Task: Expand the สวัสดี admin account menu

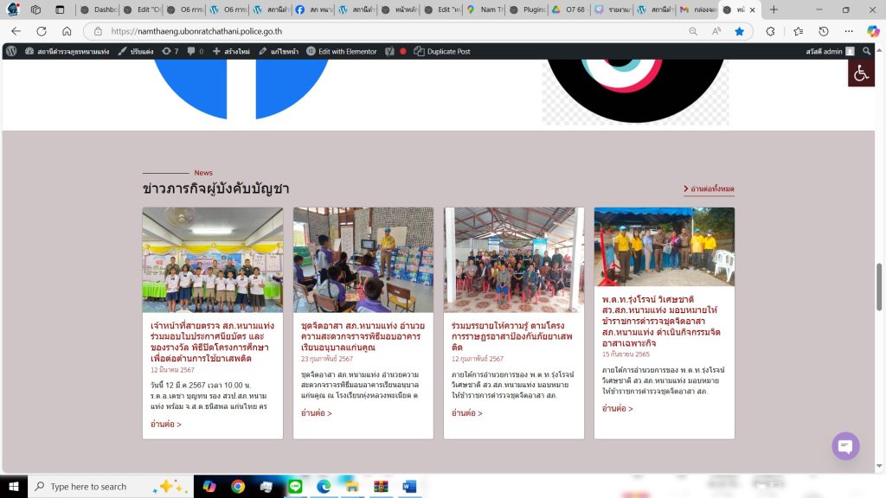Action: [x=825, y=52]
